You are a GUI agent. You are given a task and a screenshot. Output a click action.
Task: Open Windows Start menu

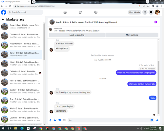[x=3, y=128]
